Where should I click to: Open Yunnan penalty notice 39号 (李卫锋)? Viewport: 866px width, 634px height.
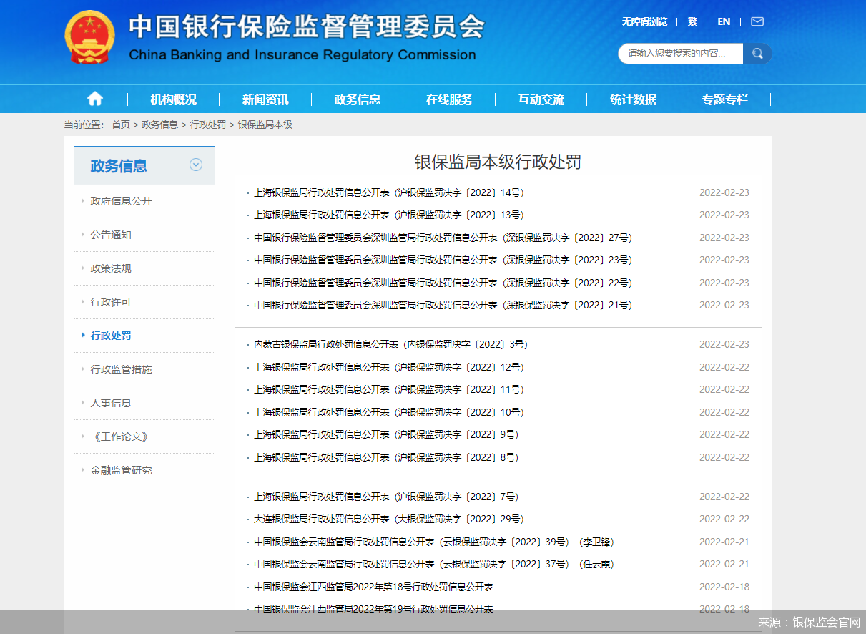click(x=434, y=542)
